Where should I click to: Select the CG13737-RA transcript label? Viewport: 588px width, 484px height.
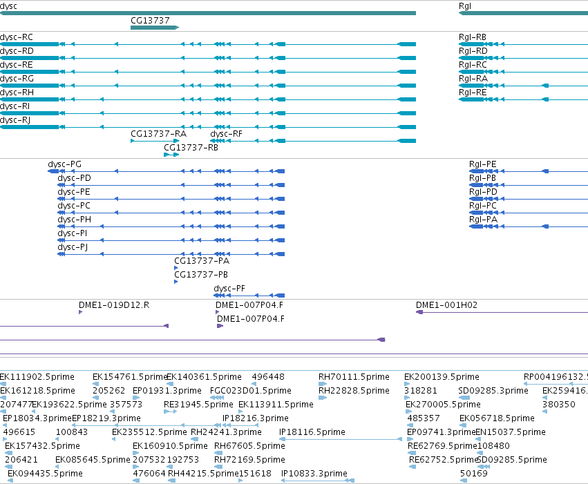click(159, 134)
